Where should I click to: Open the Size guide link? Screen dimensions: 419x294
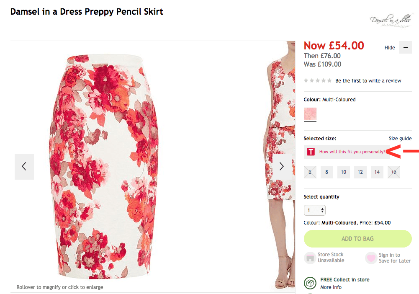(x=400, y=139)
